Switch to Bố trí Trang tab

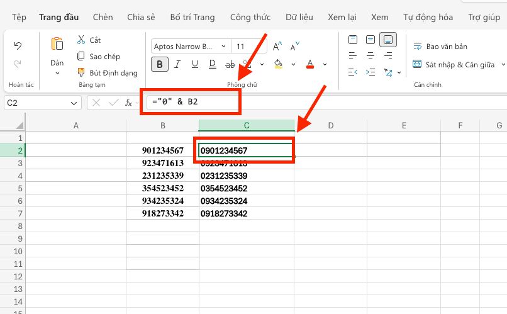click(x=192, y=17)
